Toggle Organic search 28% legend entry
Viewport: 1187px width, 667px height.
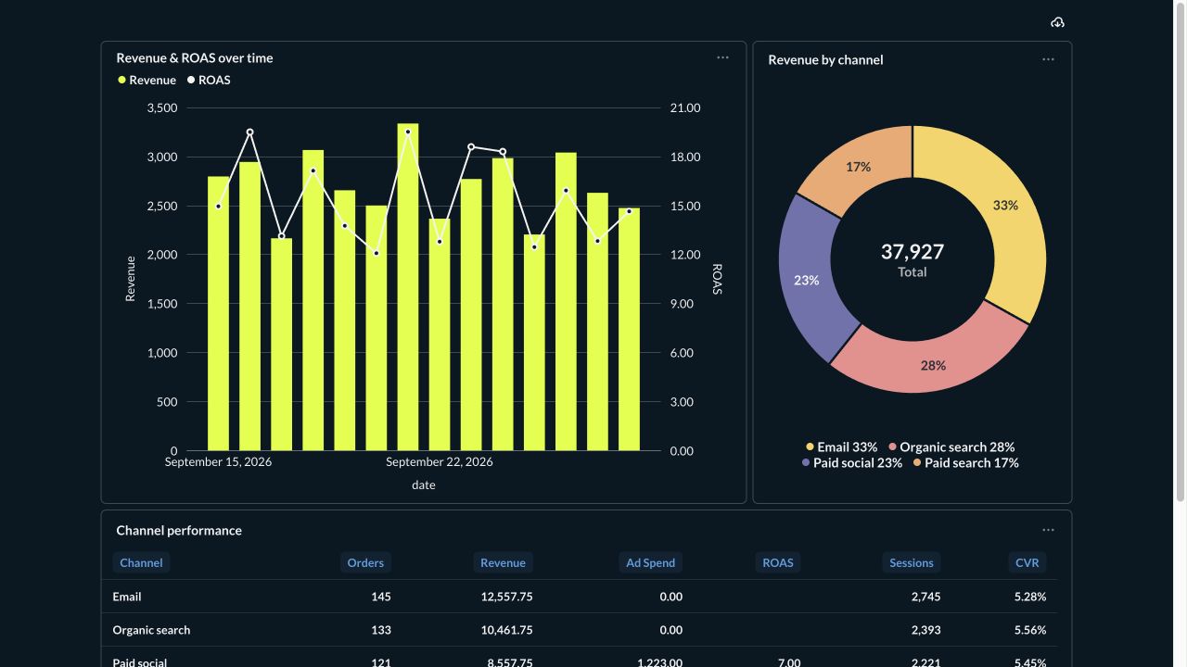click(x=951, y=447)
